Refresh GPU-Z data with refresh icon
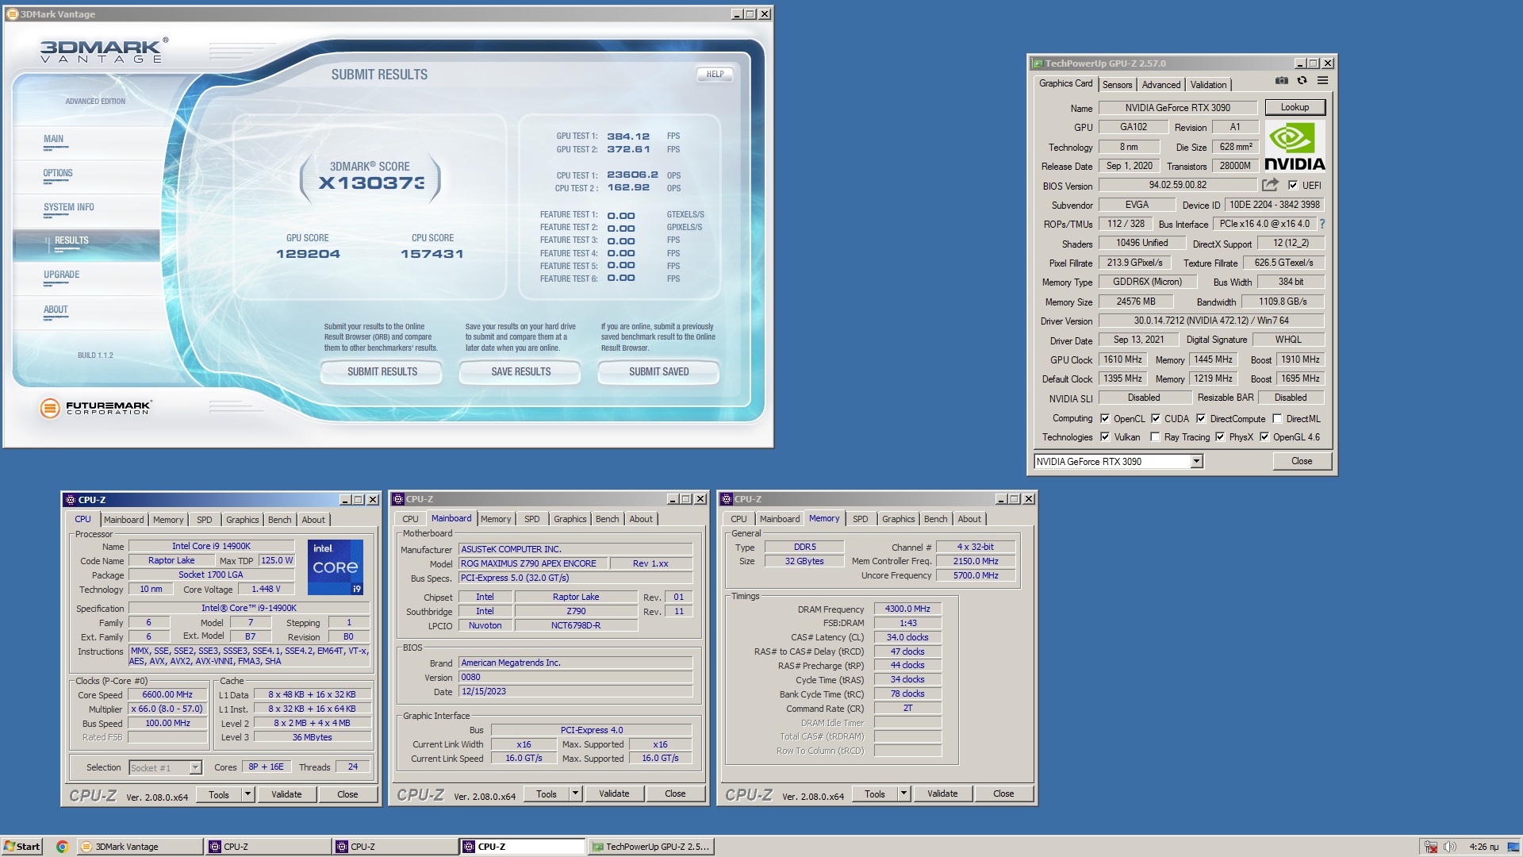Viewport: 1523px width, 857px height. 1302,81
